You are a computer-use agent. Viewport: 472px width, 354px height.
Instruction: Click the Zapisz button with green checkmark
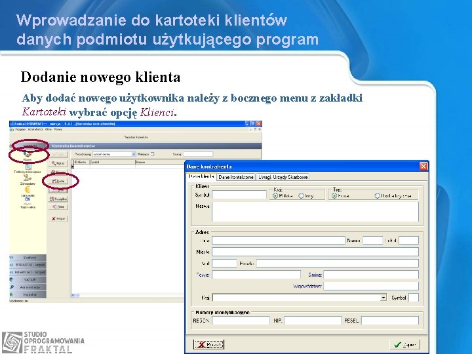404,345
